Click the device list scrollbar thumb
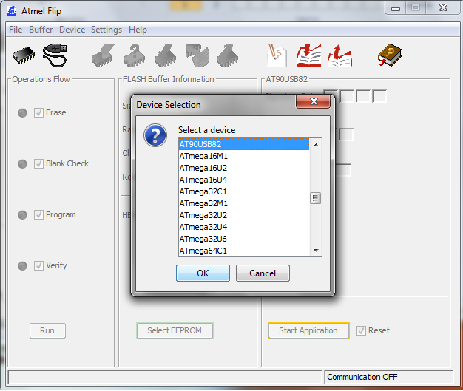Image resolution: width=463 pixels, height=391 pixels. coord(315,198)
